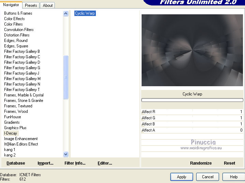This screenshot has height=183, width=245.
Task: Select Color Filters category
Action: tap(13, 24)
